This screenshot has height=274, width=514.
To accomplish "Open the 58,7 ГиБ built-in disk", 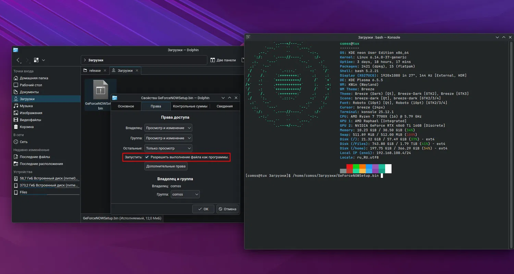I will (x=46, y=179).
